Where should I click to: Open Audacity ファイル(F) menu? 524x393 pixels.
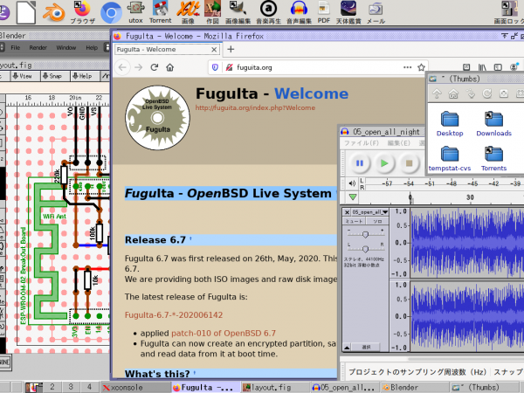tap(362, 143)
